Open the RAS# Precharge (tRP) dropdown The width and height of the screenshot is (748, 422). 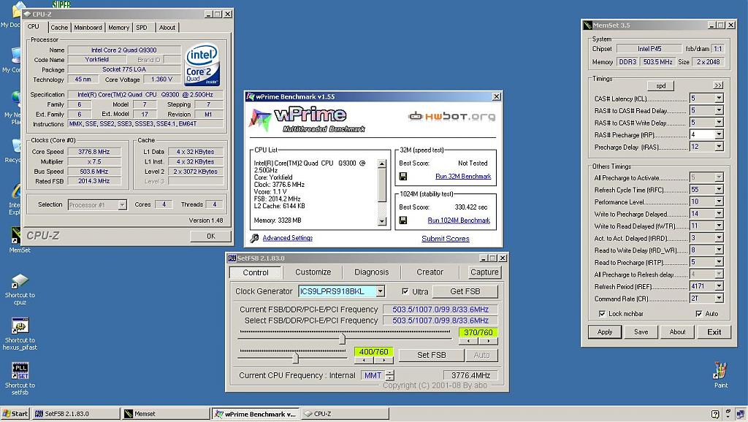click(x=719, y=134)
